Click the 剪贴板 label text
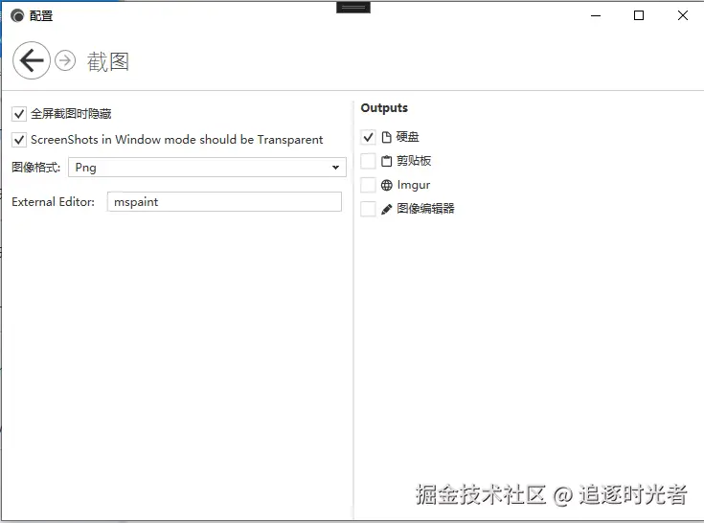This screenshot has width=704, height=523. point(414,161)
